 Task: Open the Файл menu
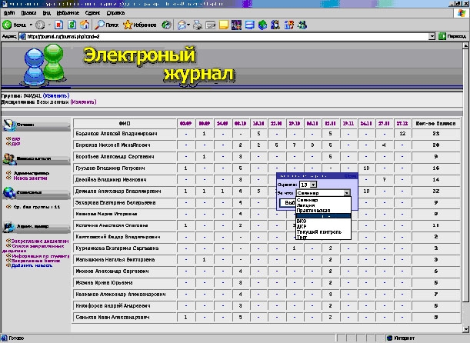[8, 14]
